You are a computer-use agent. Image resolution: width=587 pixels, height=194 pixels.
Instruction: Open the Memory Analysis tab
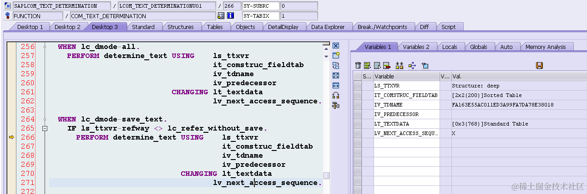546,47
